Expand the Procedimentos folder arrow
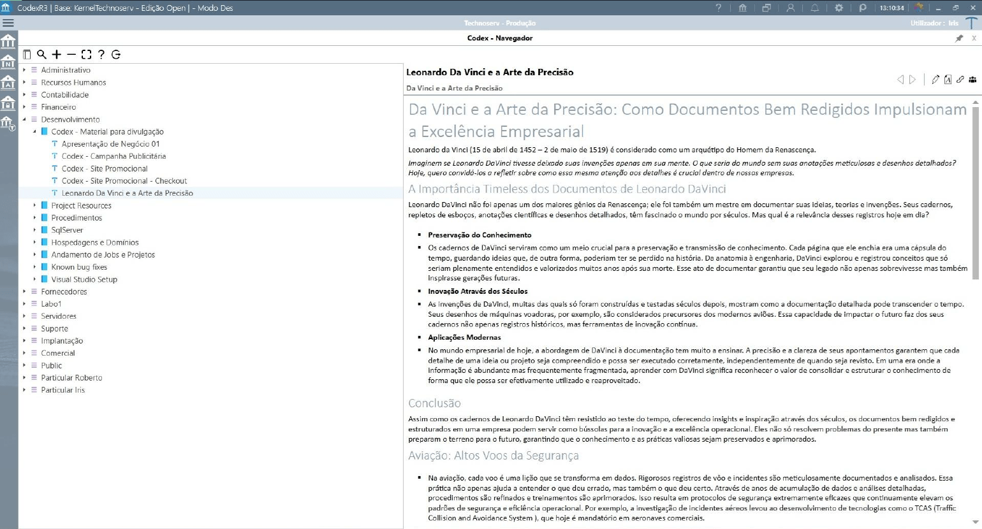The height and width of the screenshot is (529, 982). coord(34,218)
